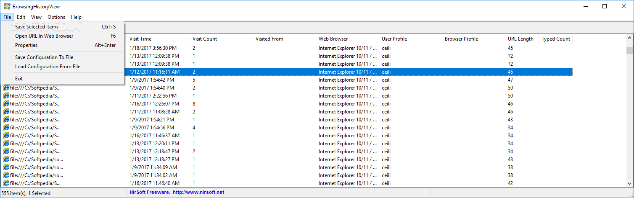Click the URL length value 42
634x198 pixels.
coord(510,183)
